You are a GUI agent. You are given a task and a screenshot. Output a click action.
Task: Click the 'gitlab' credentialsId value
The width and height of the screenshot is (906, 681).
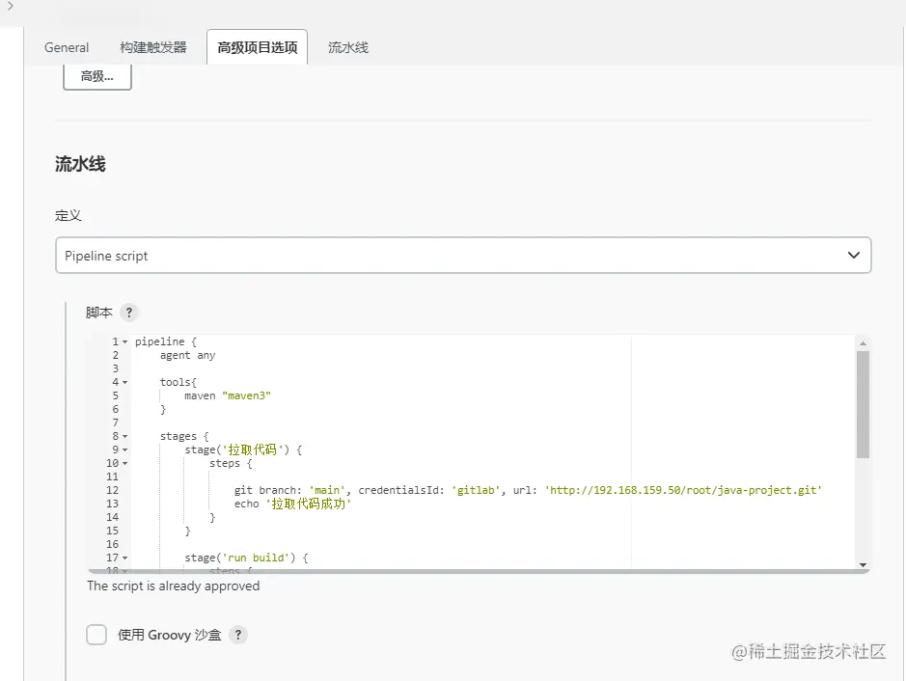476,490
